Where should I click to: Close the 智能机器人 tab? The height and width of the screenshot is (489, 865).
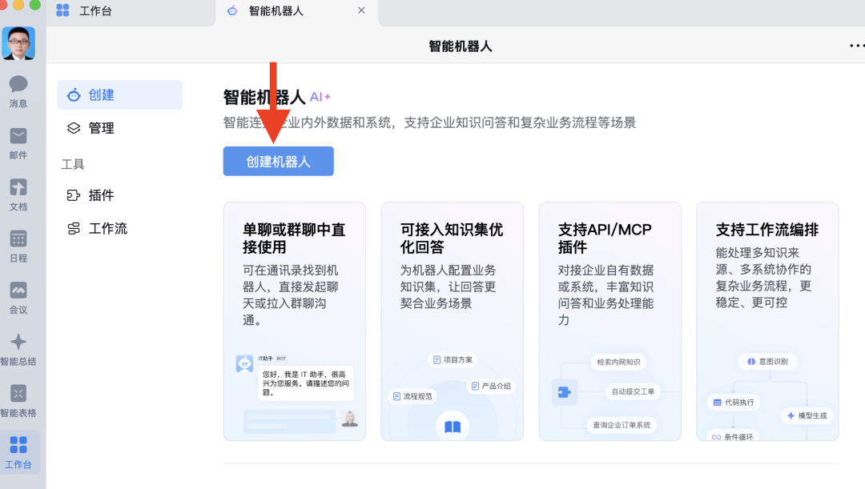tap(360, 10)
